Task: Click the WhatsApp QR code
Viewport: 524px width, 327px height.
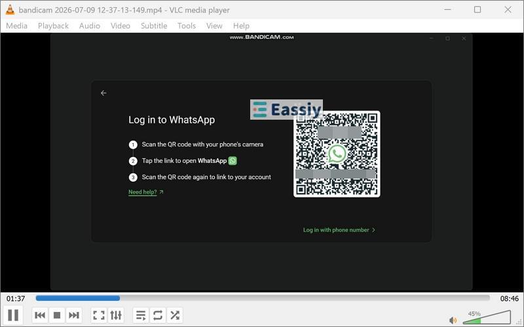Action: click(337, 154)
